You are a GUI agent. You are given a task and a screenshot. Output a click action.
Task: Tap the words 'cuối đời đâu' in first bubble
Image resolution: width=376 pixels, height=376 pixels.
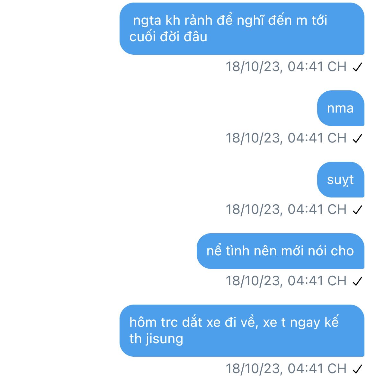click(168, 37)
